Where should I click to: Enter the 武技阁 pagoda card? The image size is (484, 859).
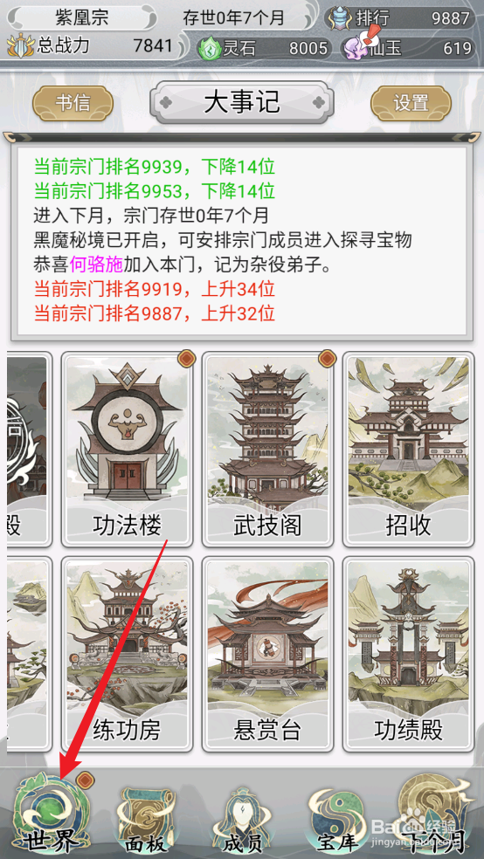click(x=267, y=450)
